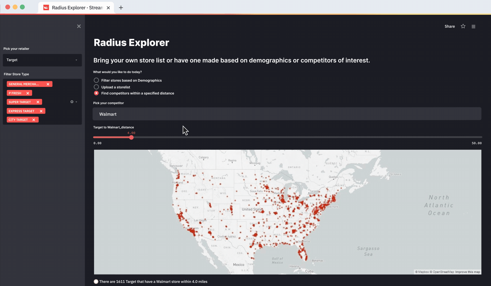Click the Share button
The width and height of the screenshot is (491, 286).
[x=450, y=26]
